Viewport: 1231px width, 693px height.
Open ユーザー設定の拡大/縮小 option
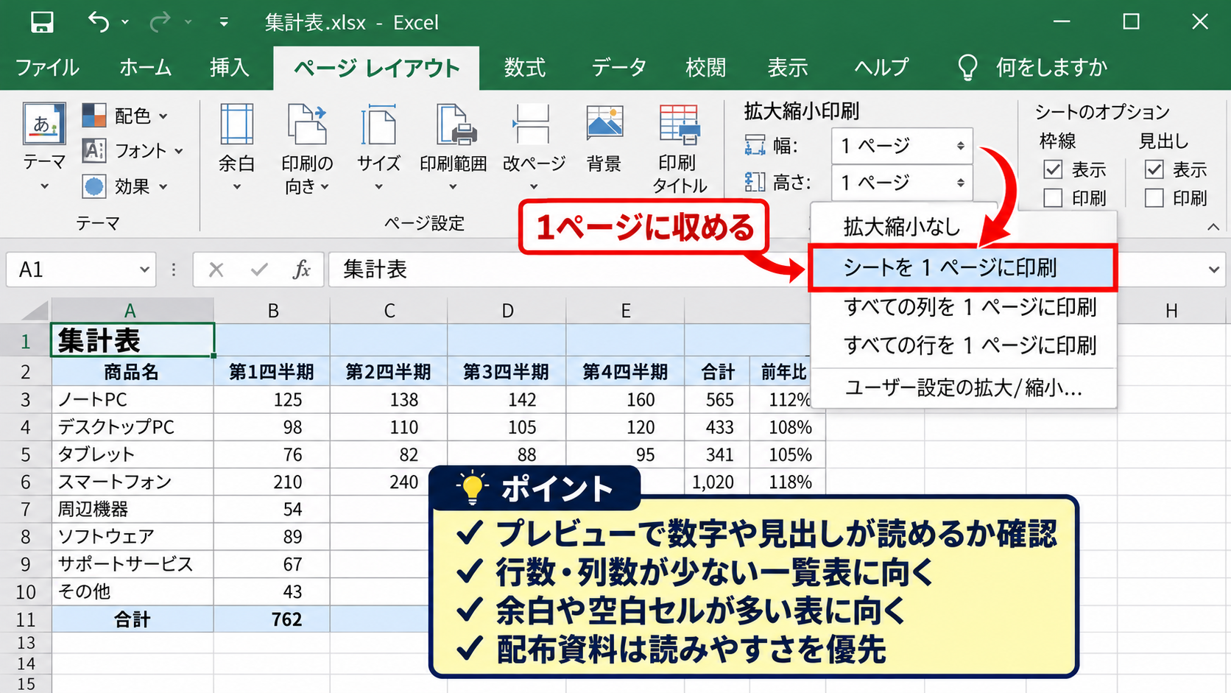(x=963, y=388)
